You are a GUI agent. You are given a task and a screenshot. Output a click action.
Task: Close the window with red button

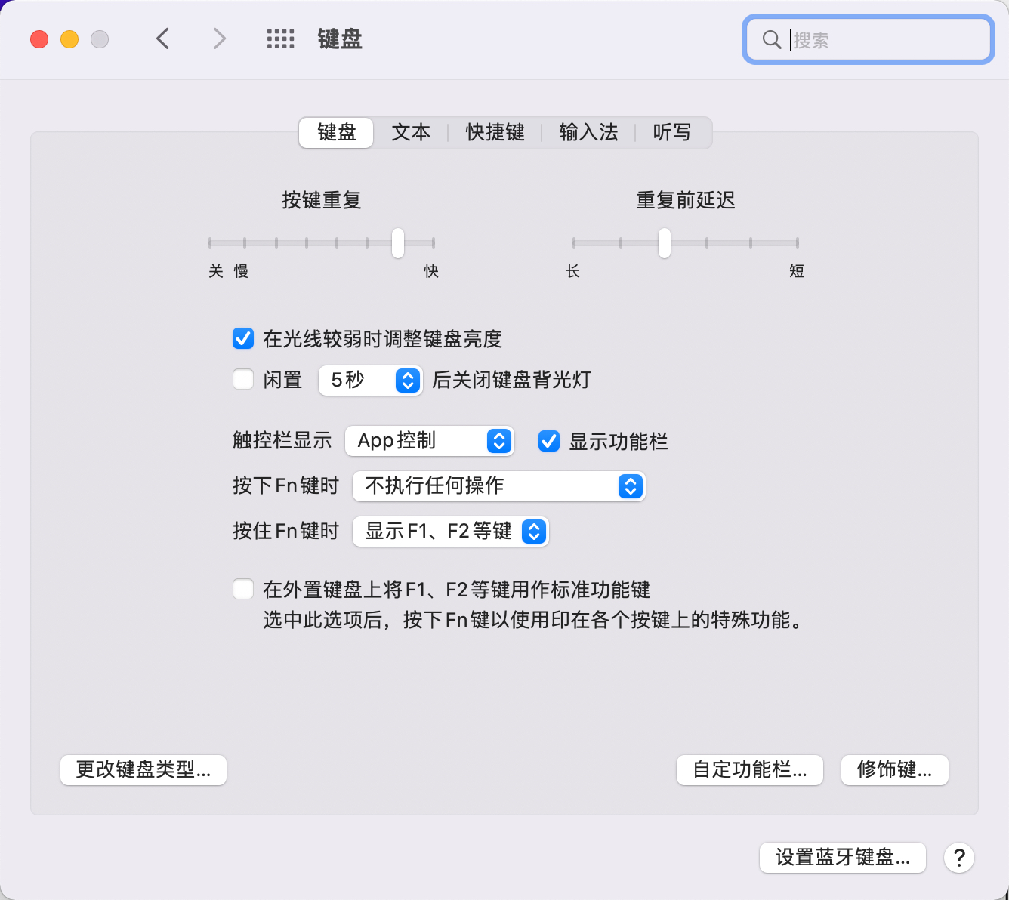[x=39, y=39]
